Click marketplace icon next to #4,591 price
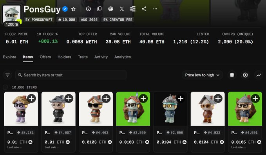Viewport: 266px width, 155px height. [259, 142]
